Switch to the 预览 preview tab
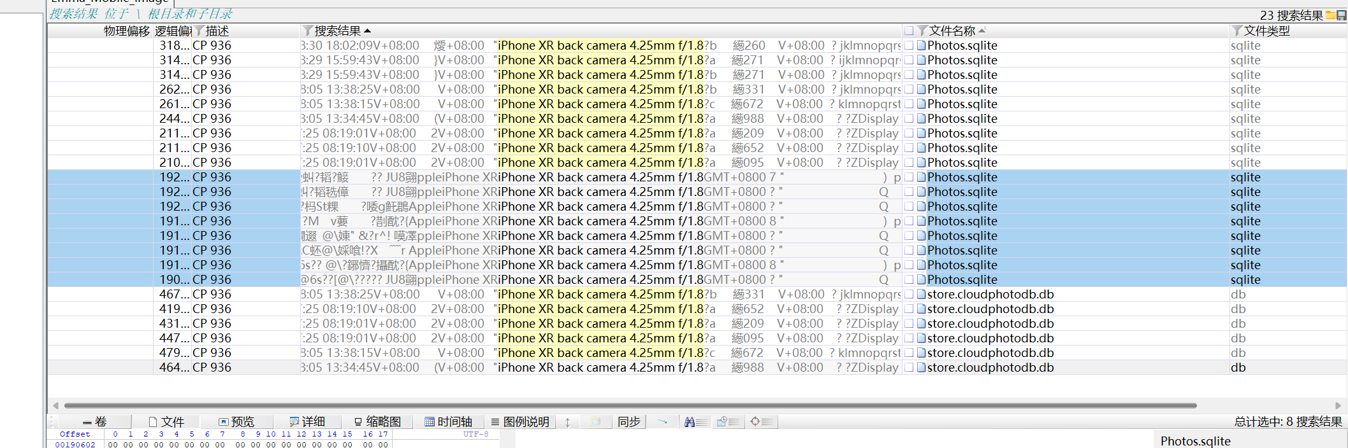This screenshot has height=448, width=1348. 236,422
